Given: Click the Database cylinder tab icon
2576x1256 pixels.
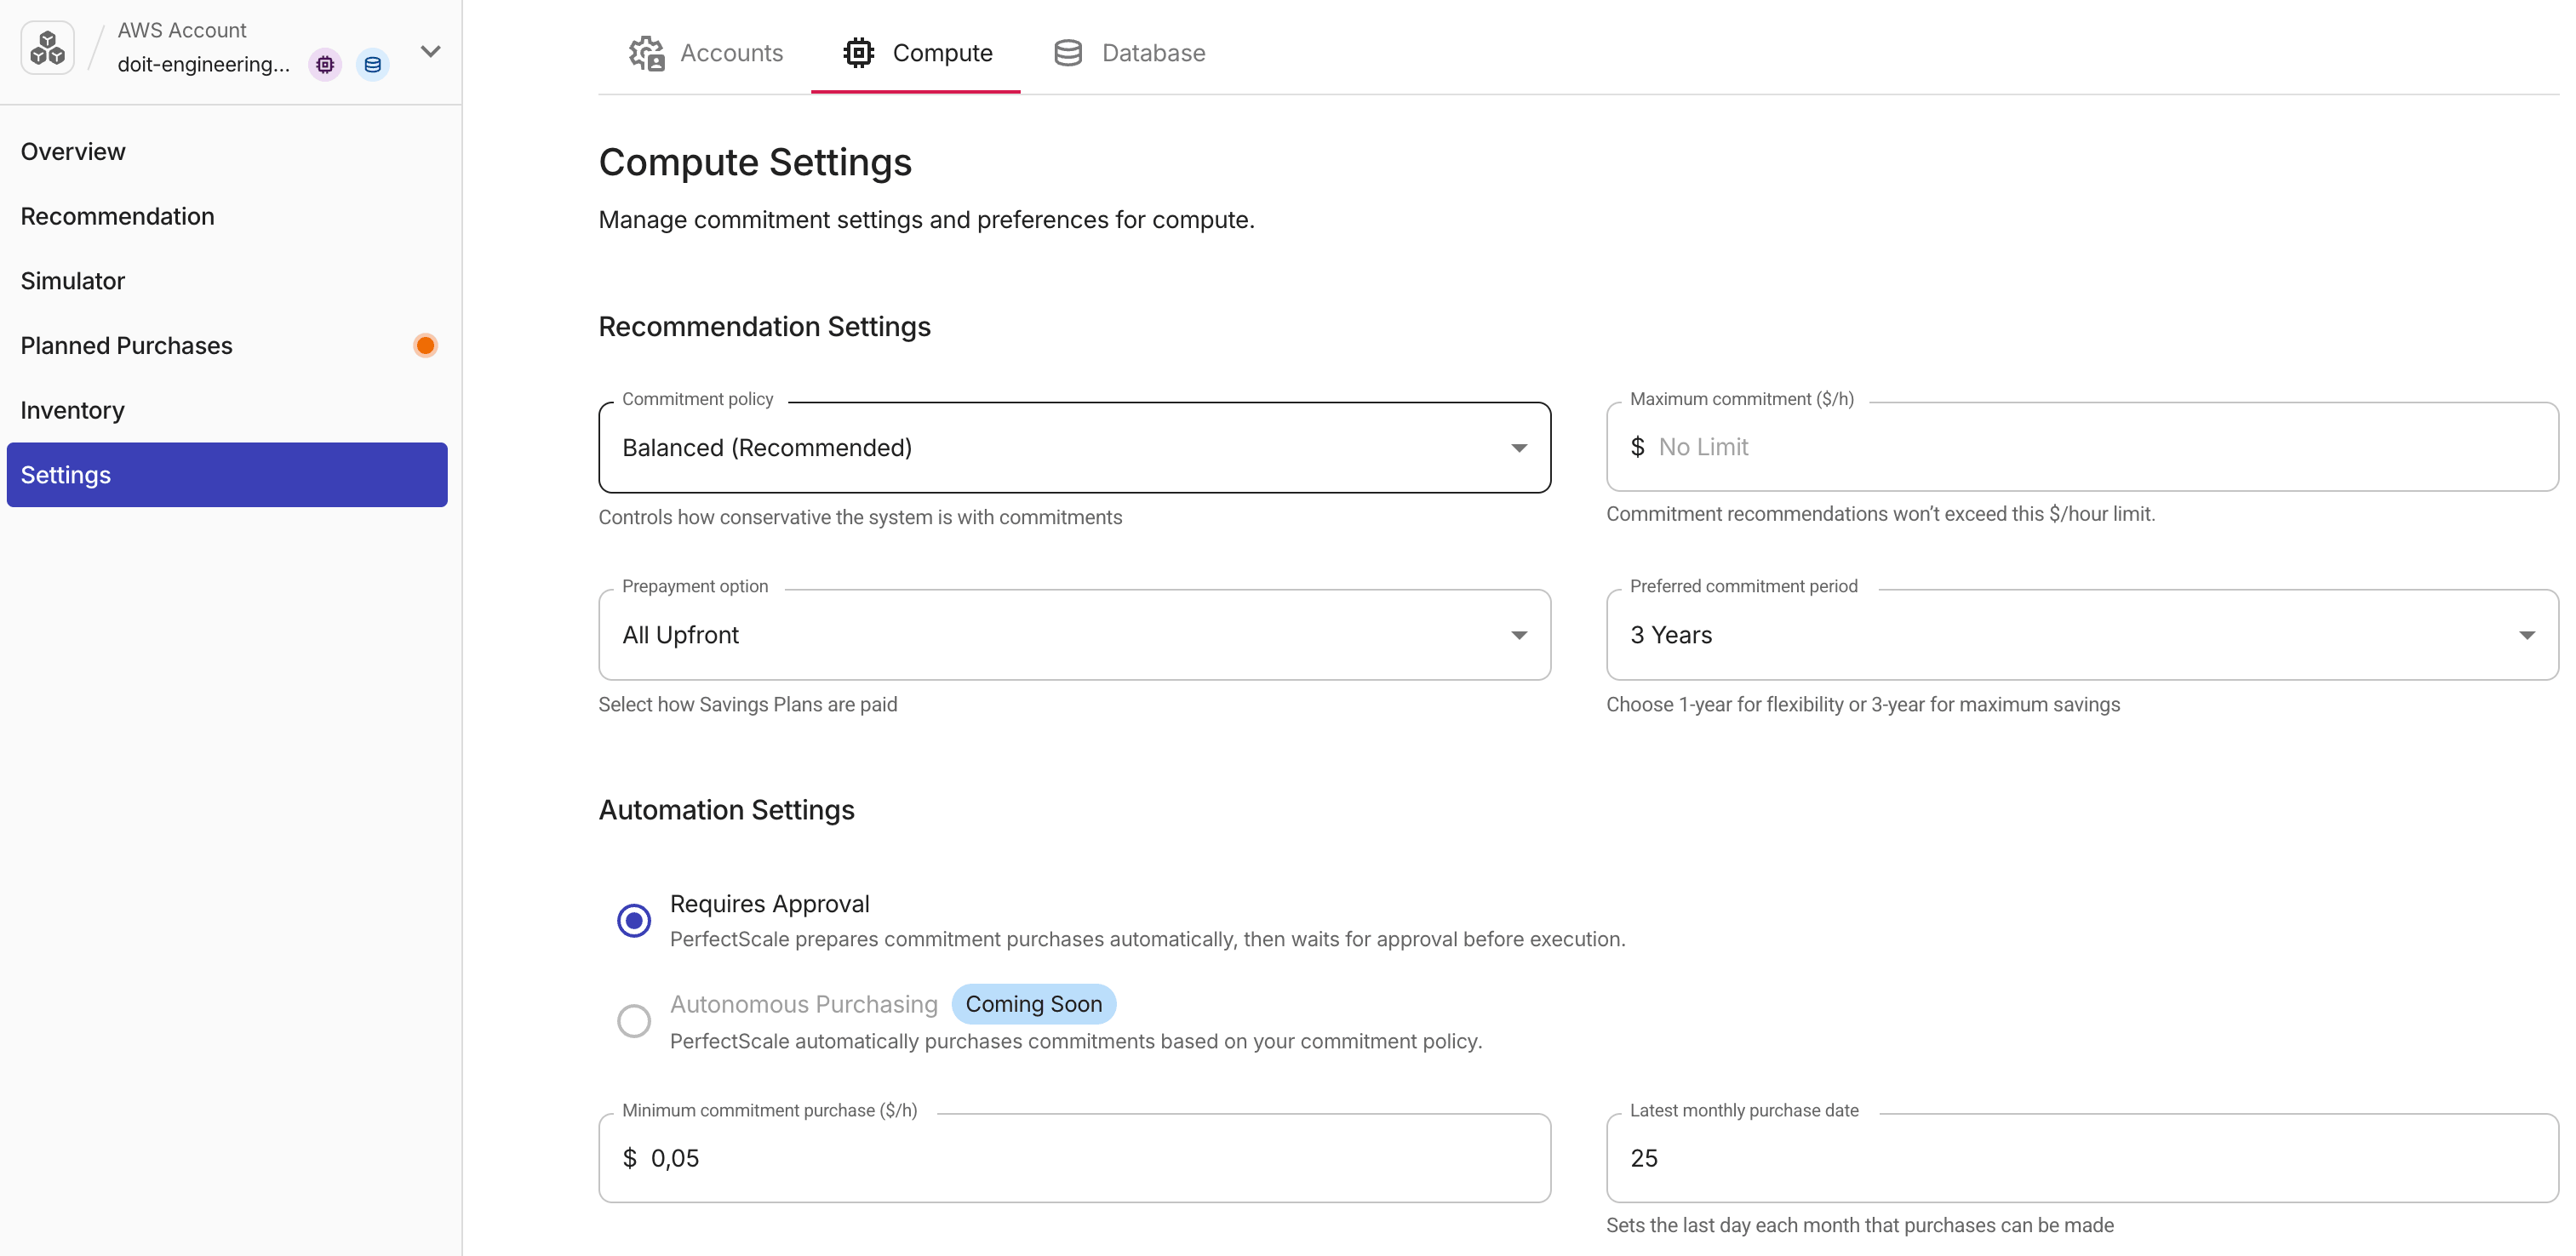Looking at the screenshot, I should pyautogui.click(x=1068, y=53).
